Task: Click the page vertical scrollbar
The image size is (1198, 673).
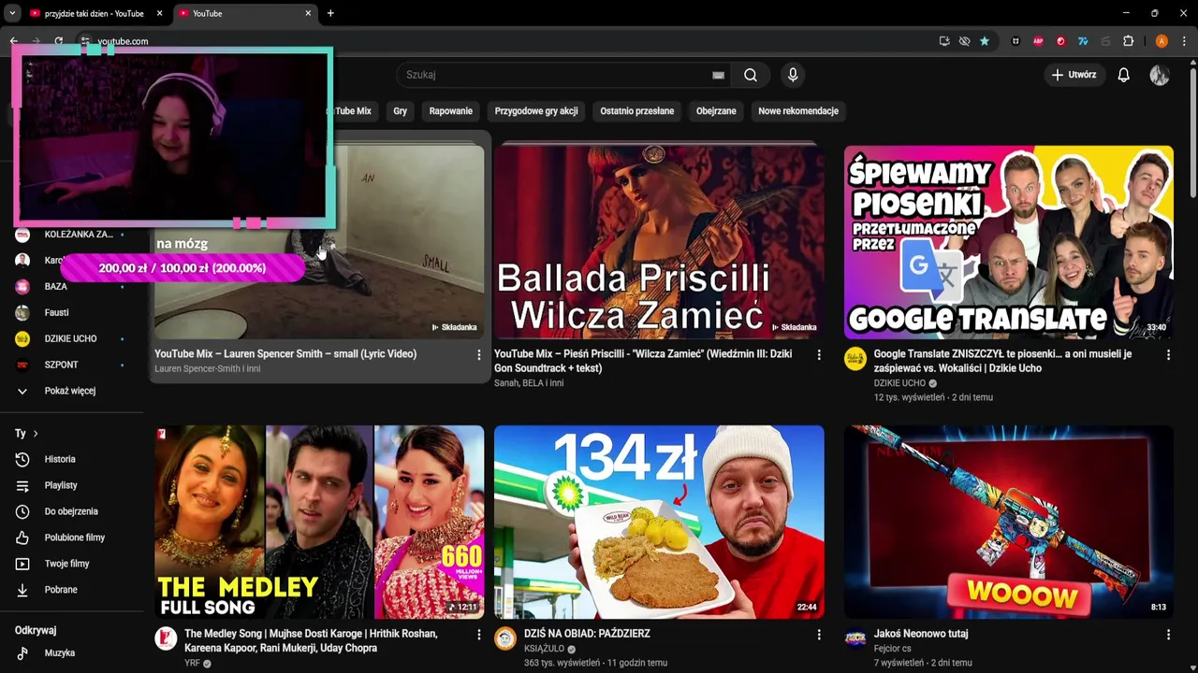Action: pos(1191,131)
